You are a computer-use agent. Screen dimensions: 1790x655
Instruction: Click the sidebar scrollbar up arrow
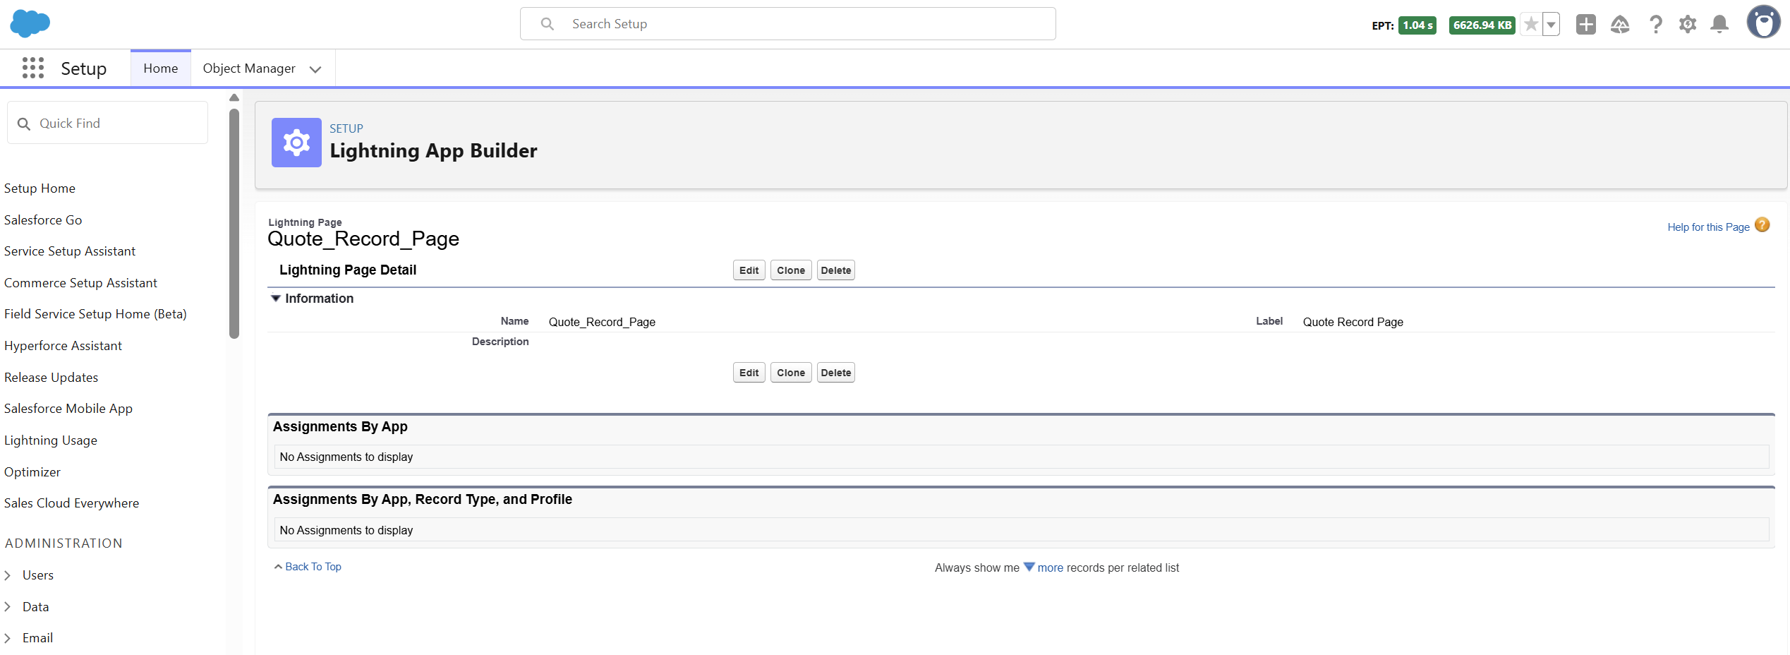234,97
